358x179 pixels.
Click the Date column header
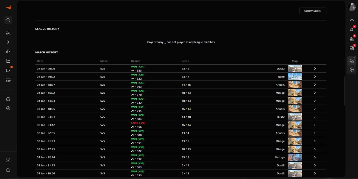[40, 61]
